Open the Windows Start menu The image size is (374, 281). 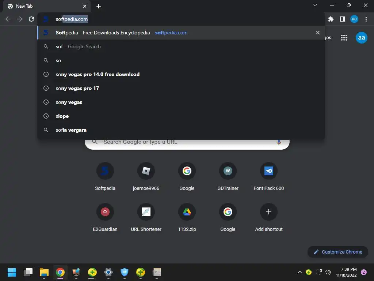click(x=12, y=272)
